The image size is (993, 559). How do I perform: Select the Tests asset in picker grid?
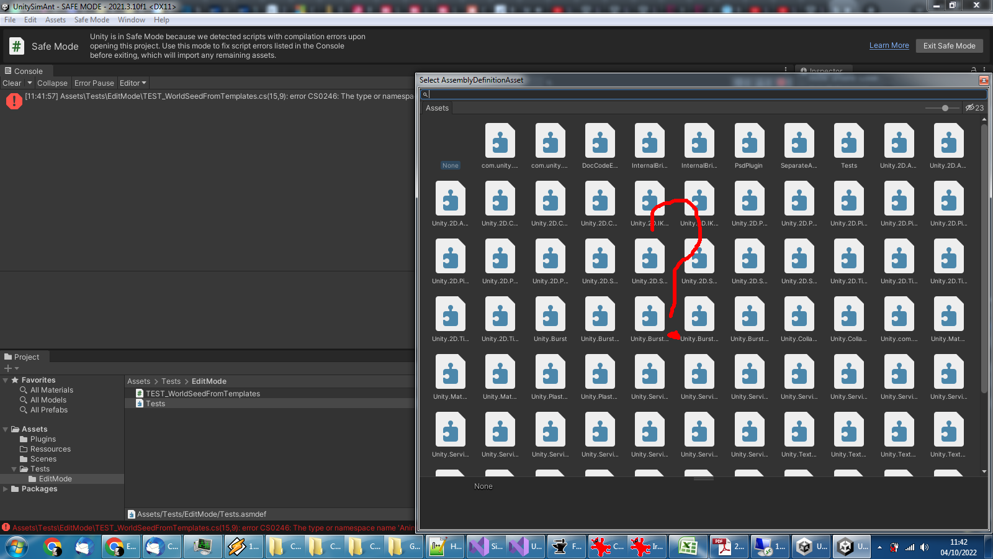coord(848,146)
